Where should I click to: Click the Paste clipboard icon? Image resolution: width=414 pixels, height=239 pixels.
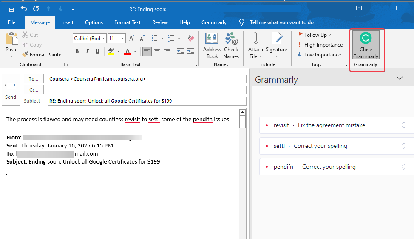point(12,39)
